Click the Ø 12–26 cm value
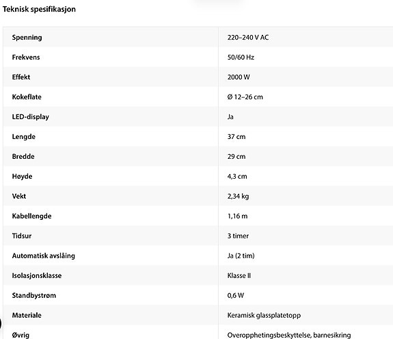This screenshot has width=393, height=339. coord(245,97)
